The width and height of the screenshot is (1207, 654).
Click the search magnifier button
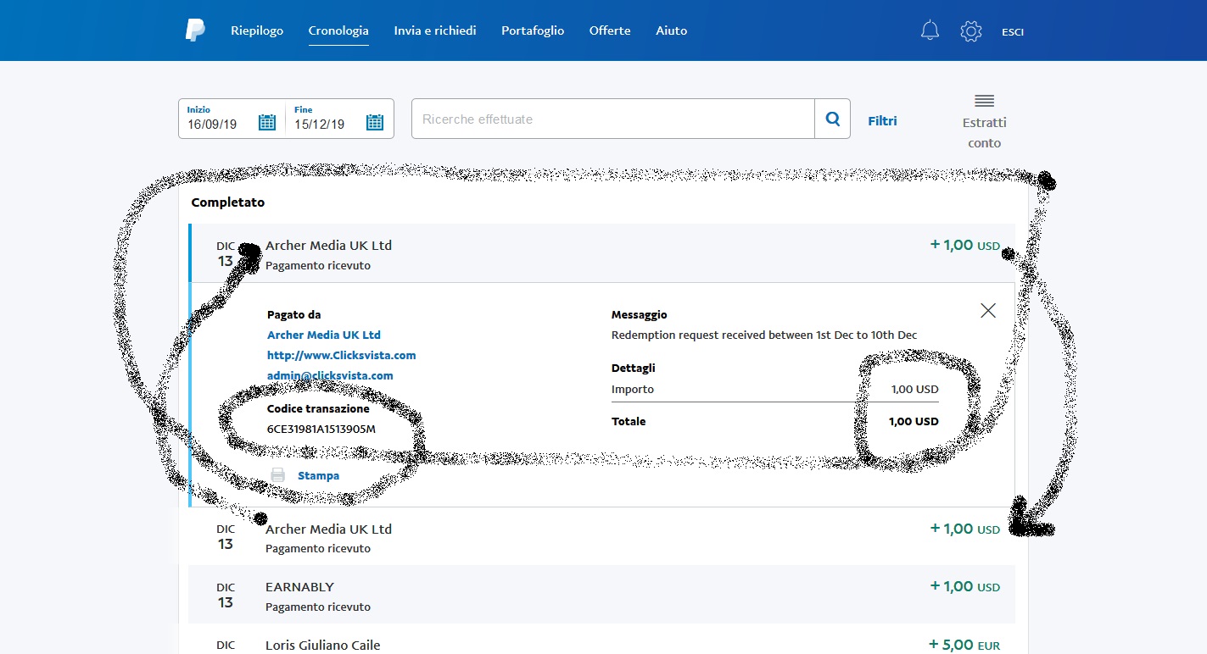(833, 119)
